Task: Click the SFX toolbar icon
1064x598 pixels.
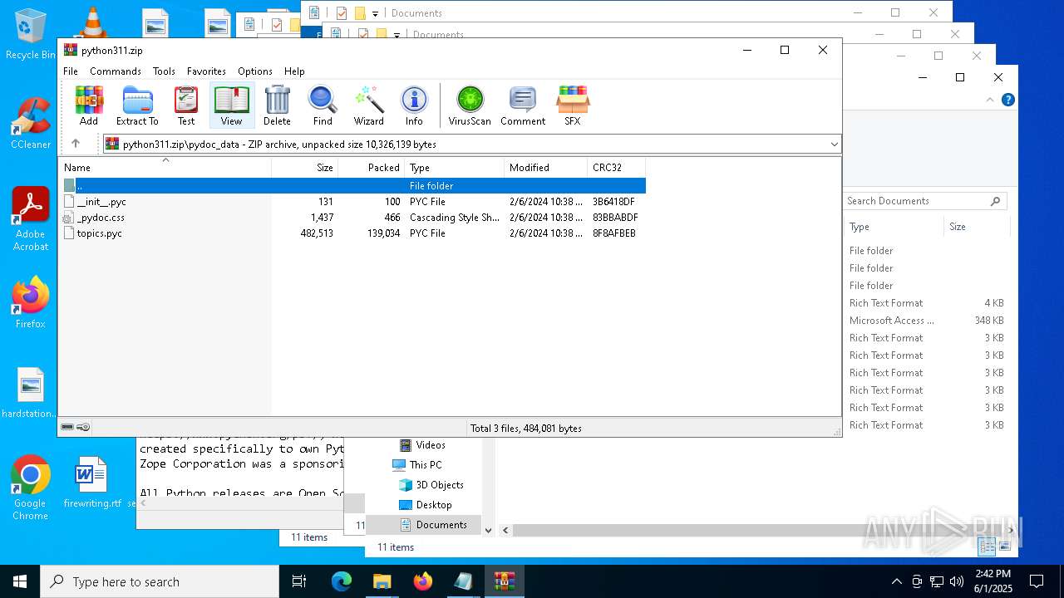Action: click(573, 105)
